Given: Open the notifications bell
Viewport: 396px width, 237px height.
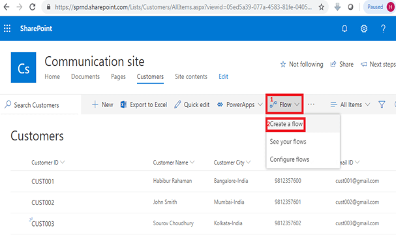Looking at the screenshot, I should tap(344, 29).
